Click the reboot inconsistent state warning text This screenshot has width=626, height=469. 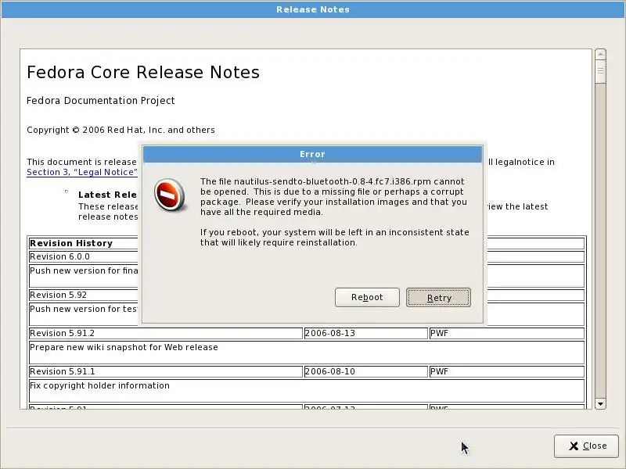pos(335,238)
